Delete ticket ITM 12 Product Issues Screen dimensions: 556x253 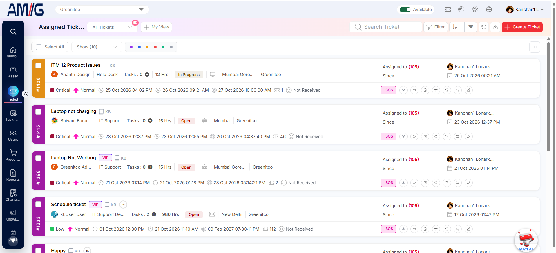425,90
